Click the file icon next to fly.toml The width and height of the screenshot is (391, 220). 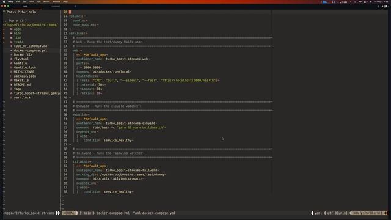coord(11,59)
